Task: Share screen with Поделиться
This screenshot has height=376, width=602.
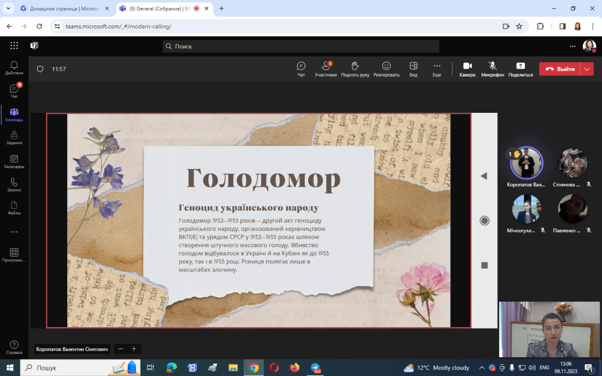Action: 520,69
